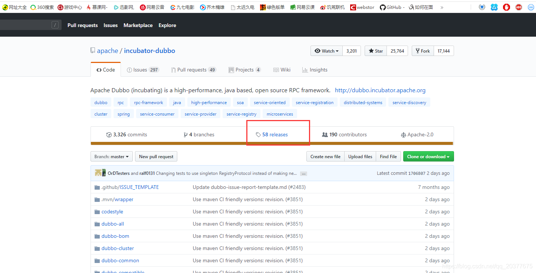Screen dimensions: 536x273
Task: Click the ABP ad blocker extension icon
Action: click(x=519, y=7)
